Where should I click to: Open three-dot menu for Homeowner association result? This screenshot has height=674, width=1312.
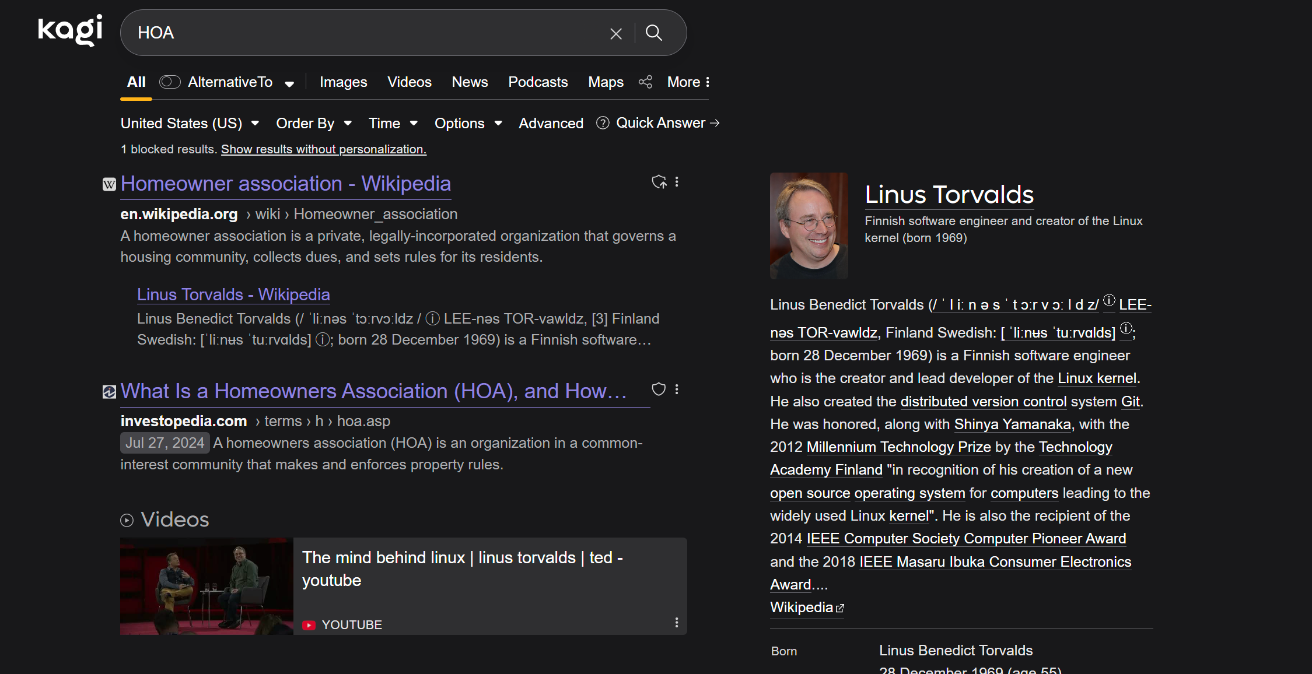677,182
